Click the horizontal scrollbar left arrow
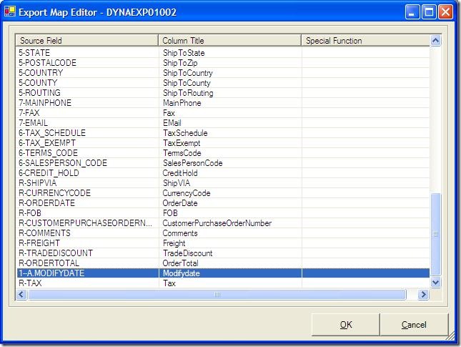The height and width of the screenshot is (347, 461). tap(21, 294)
